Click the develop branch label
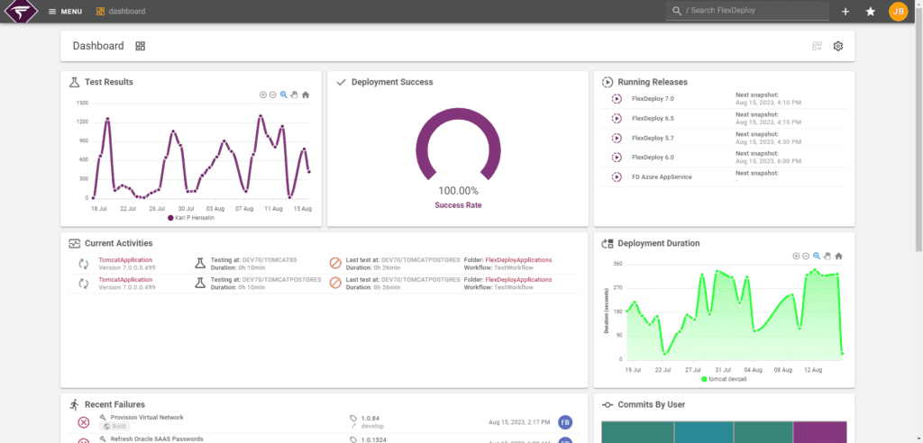This screenshot has width=923, height=443. pyautogui.click(x=372, y=426)
